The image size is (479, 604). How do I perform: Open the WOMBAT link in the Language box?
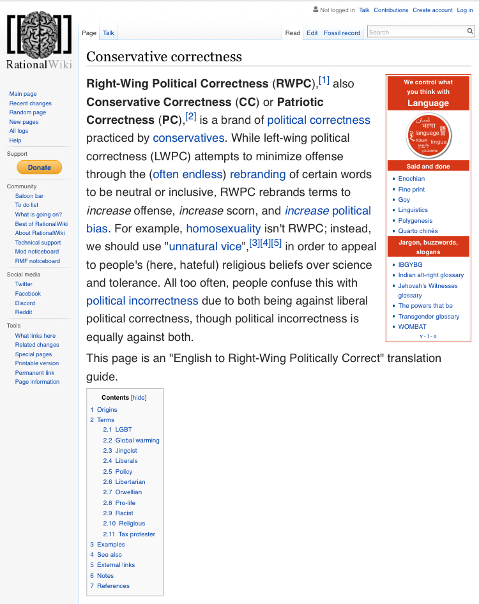coord(413,326)
